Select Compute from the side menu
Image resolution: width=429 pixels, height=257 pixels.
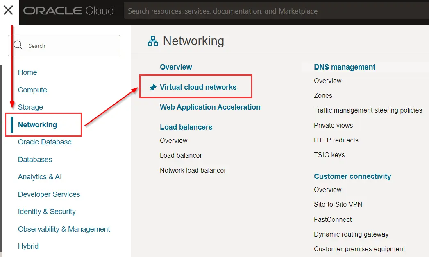[x=32, y=90]
